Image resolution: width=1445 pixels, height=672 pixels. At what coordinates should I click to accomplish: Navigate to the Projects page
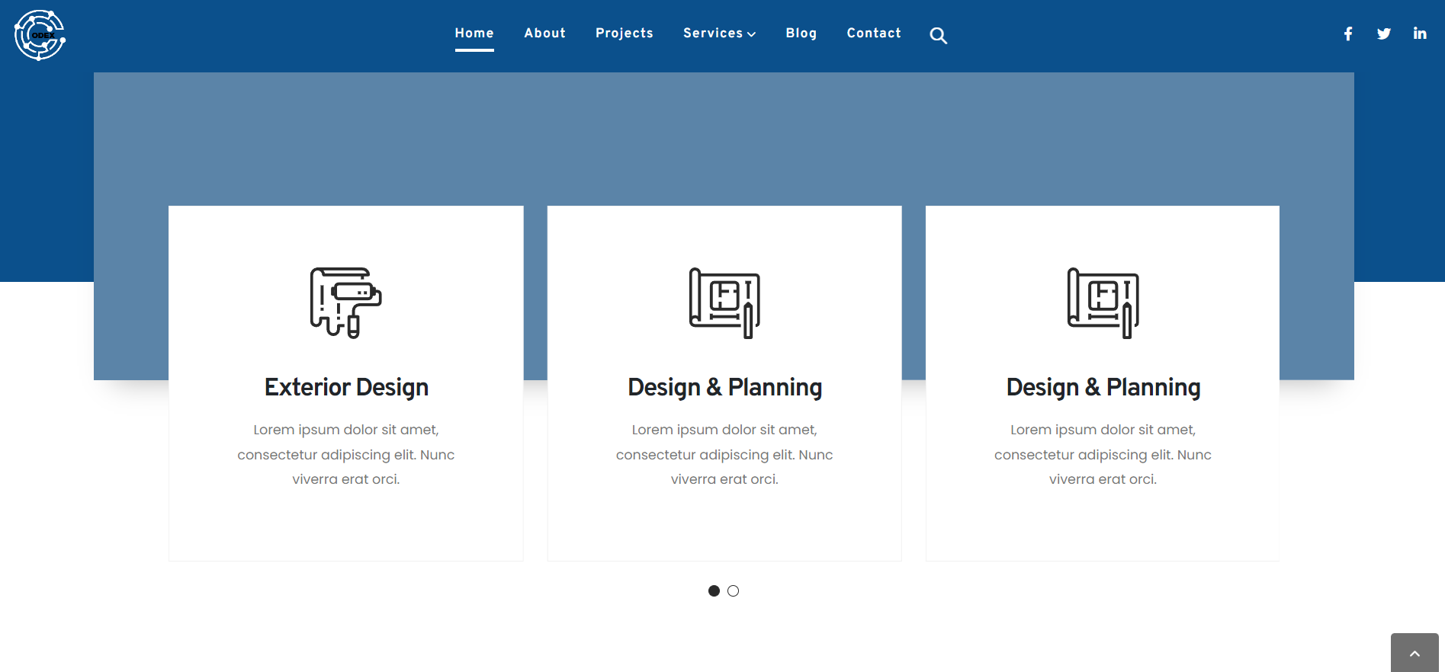624,34
